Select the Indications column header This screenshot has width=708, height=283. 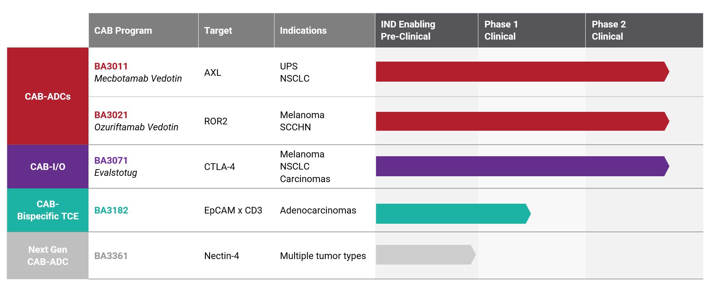pyautogui.click(x=303, y=31)
